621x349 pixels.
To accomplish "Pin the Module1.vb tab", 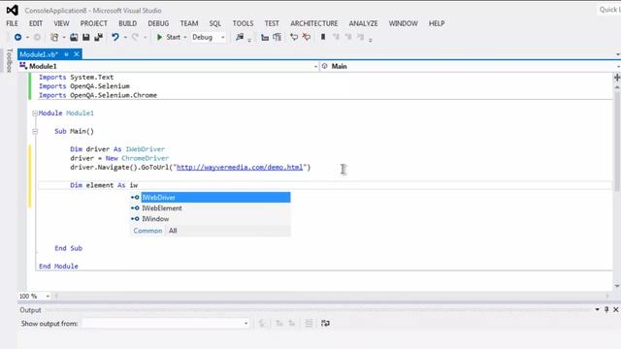I will tap(66, 54).
